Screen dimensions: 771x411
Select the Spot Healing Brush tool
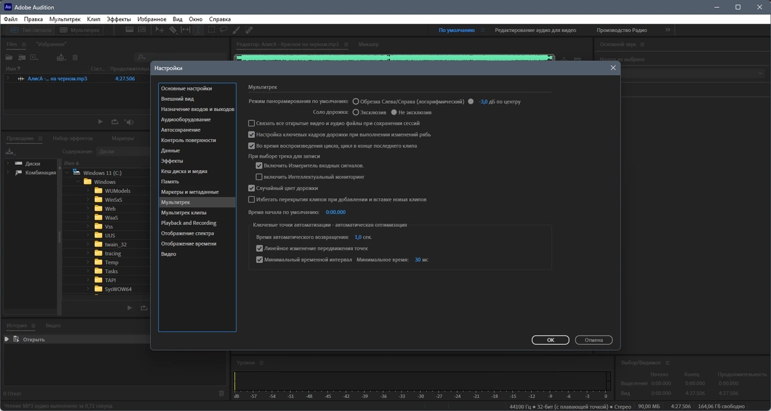pos(249,30)
